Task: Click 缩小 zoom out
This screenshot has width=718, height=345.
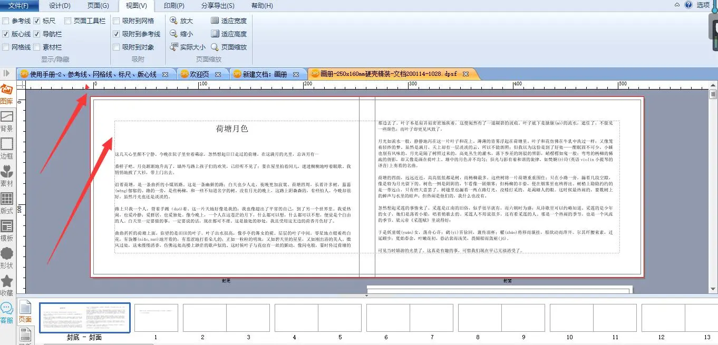Action: [x=181, y=34]
